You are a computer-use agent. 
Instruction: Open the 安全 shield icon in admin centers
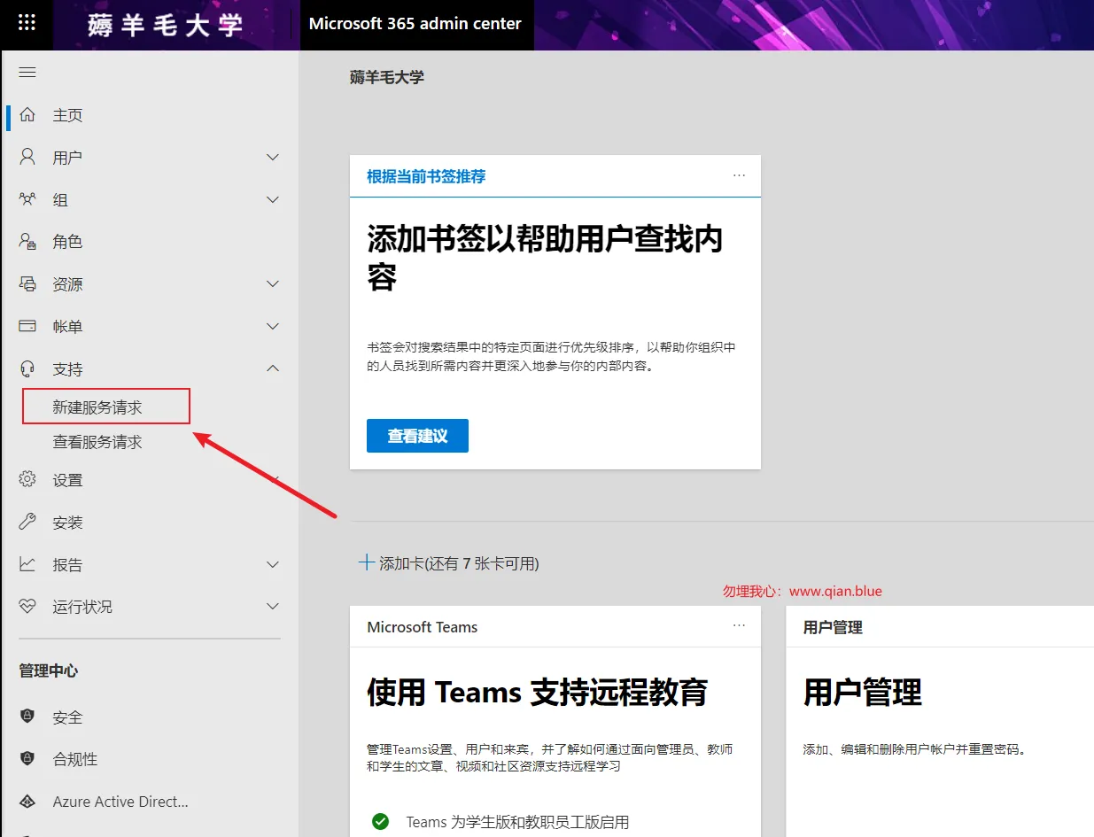[27, 717]
